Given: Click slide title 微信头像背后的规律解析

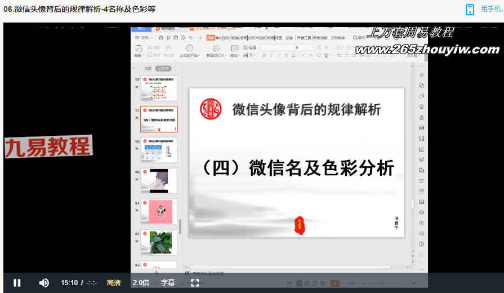Looking at the screenshot, I should pos(306,109).
